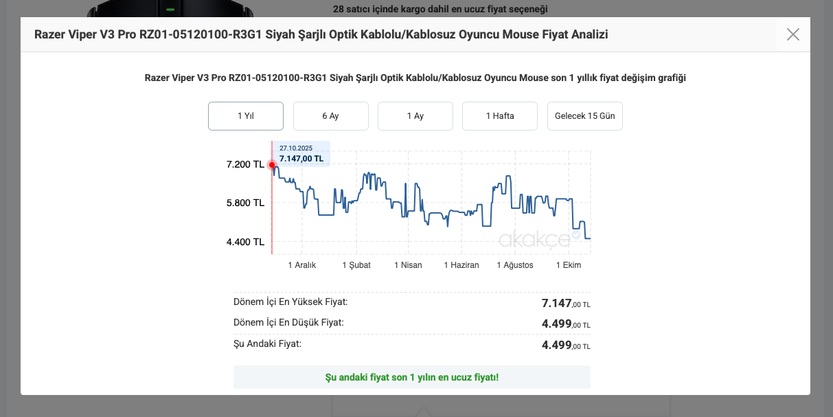The width and height of the screenshot is (833, 417).
Task: Click the highest price value 7.147,00 TL
Action: pos(566,304)
